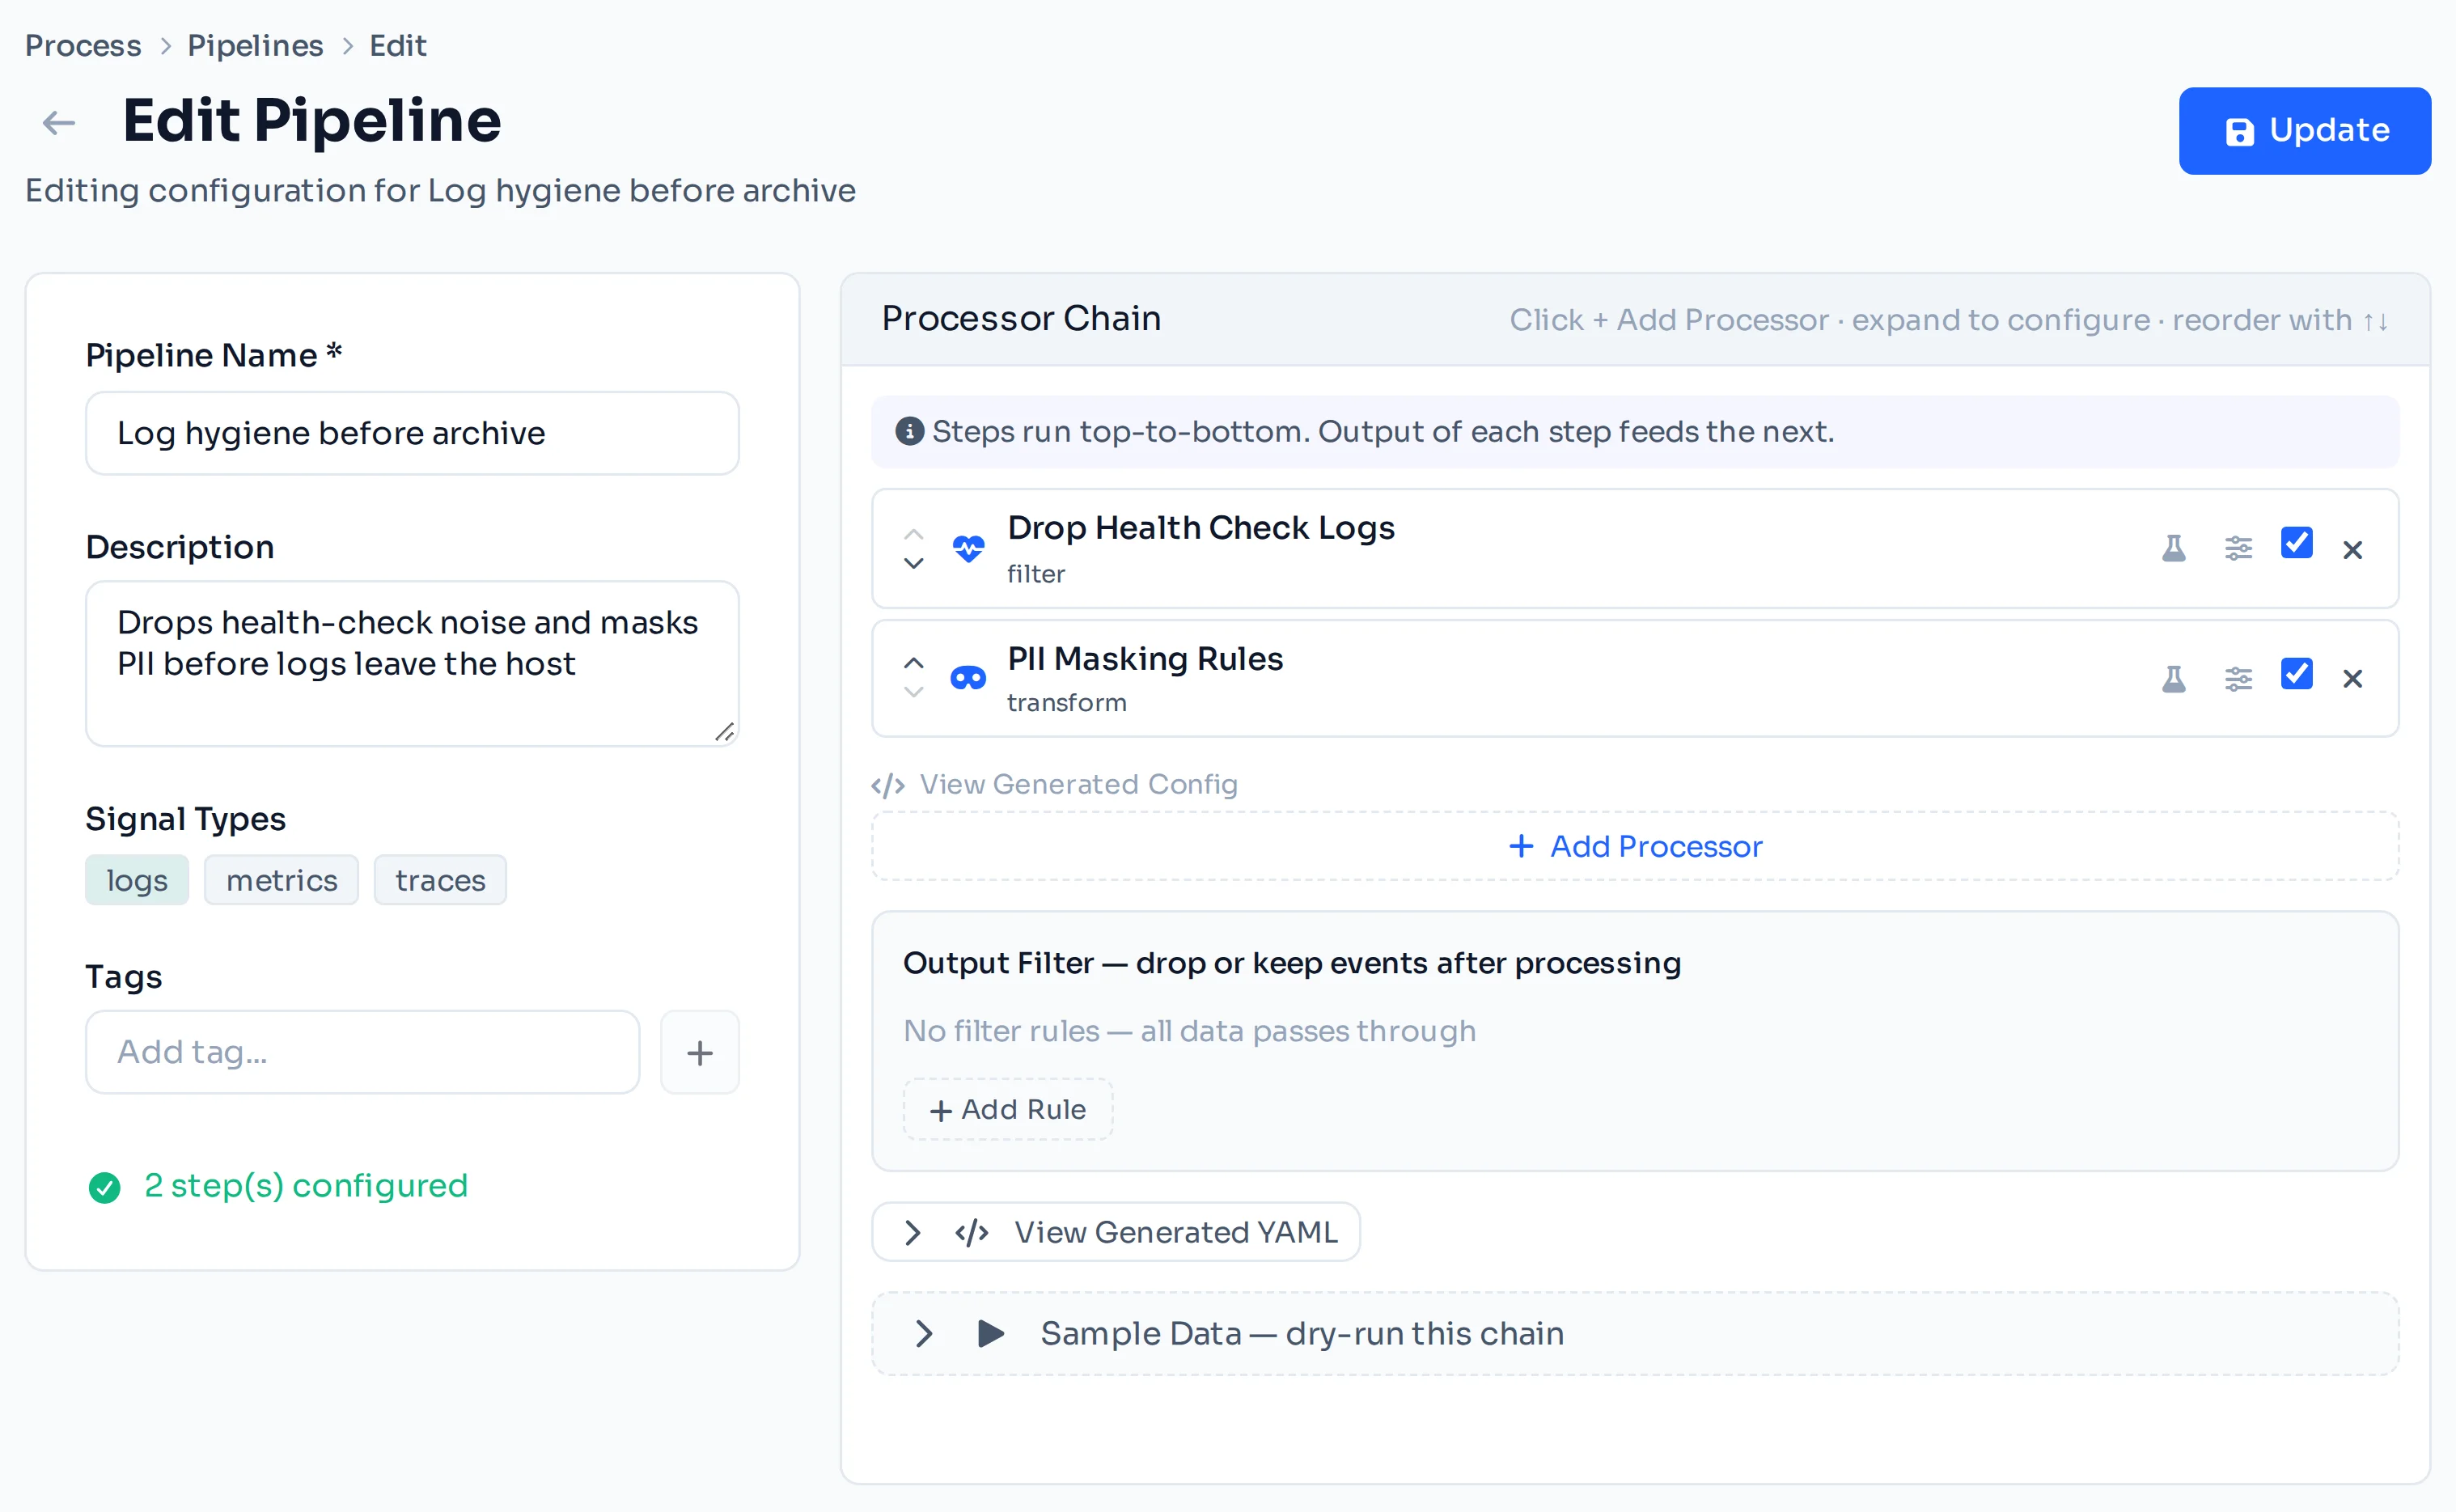
Task: Focus the Add tag input field
Action: [x=362, y=1053]
